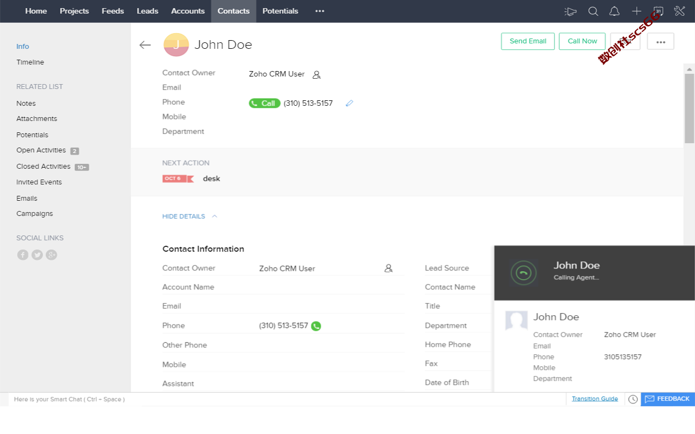Click 'Calling Agent...' status text
695x434 pixels.
577,278
